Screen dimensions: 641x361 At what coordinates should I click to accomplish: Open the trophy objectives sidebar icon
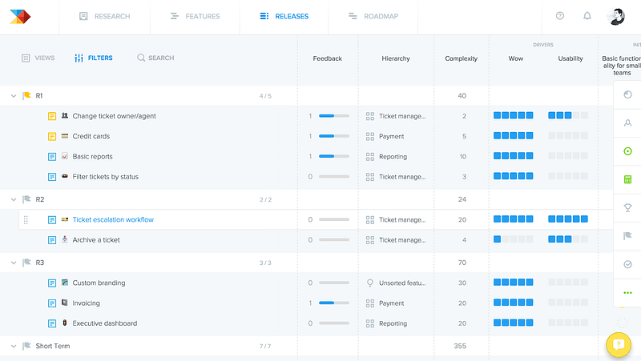[x=627, y=208]
